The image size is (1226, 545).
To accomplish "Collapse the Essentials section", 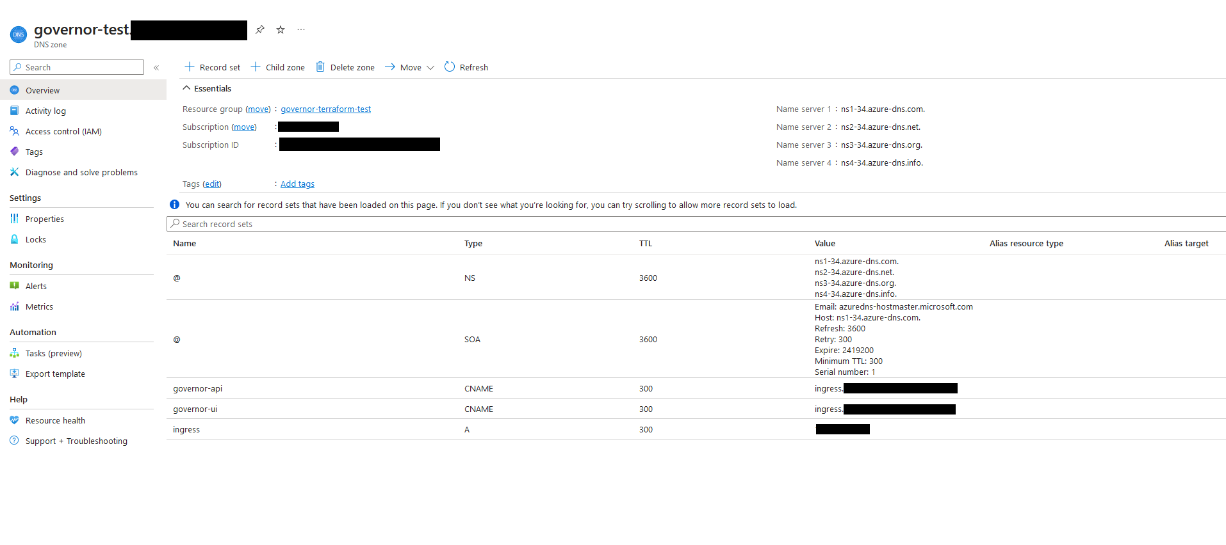I will coord(186,88).
